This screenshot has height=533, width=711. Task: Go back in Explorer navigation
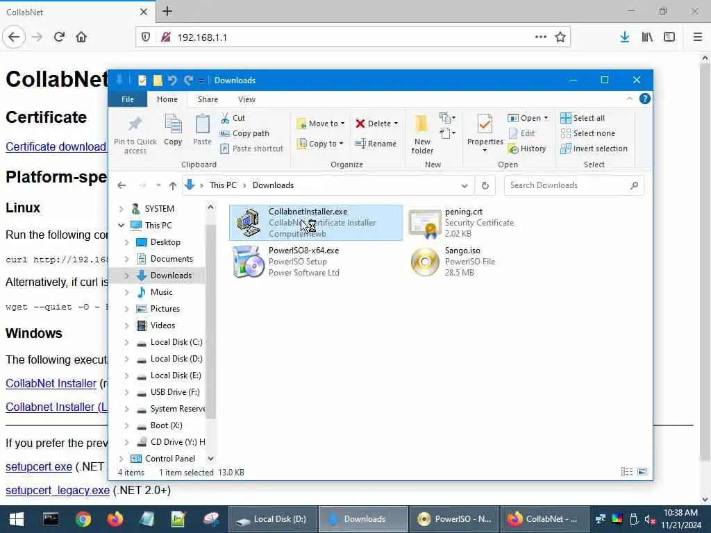click(x=122, y=185)
